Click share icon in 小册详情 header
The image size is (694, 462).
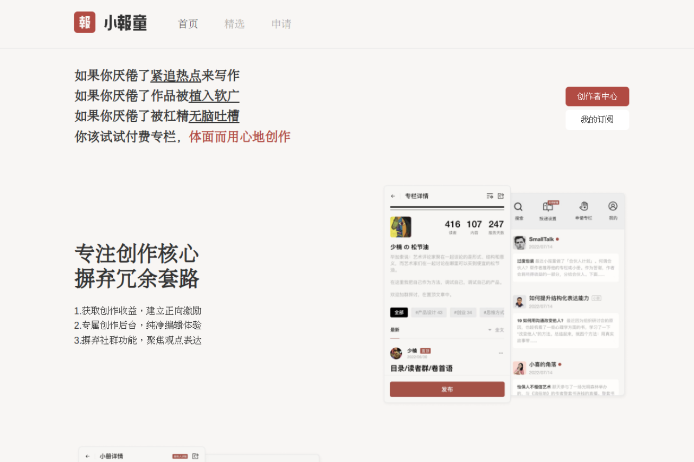pyautogui.click(x=196, y=456)
